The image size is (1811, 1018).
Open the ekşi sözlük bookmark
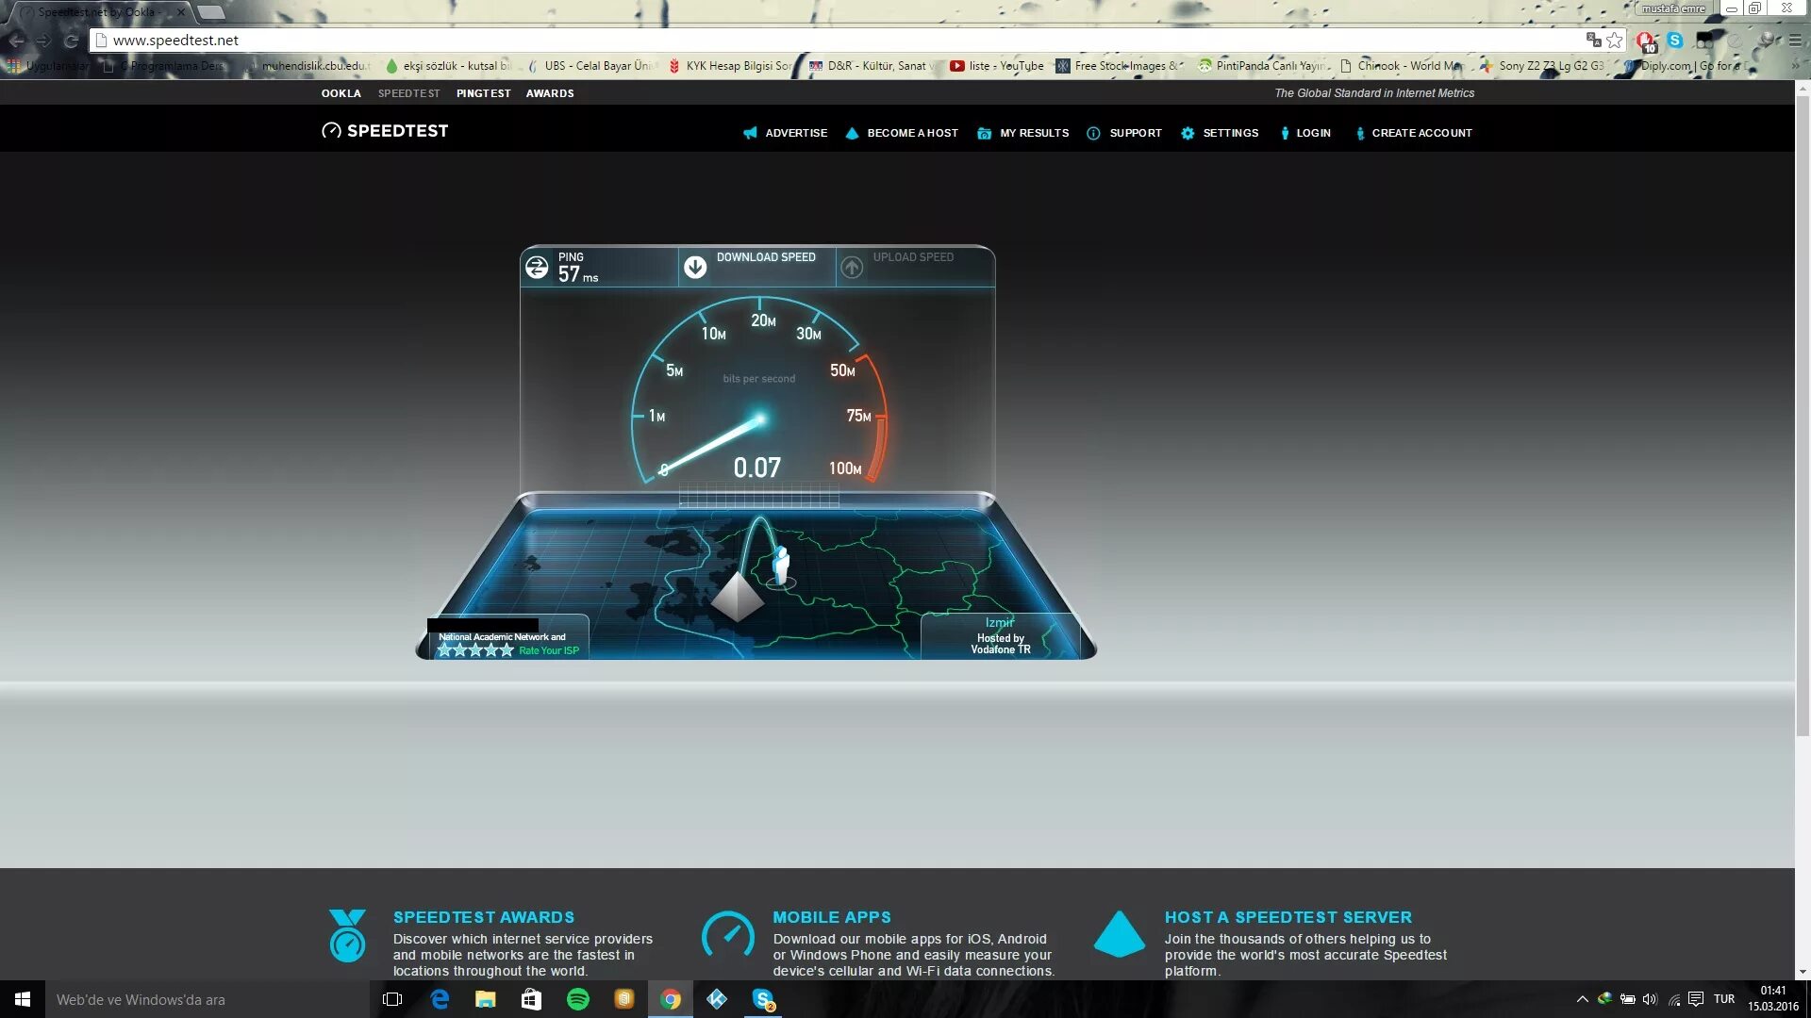point(449,66)
